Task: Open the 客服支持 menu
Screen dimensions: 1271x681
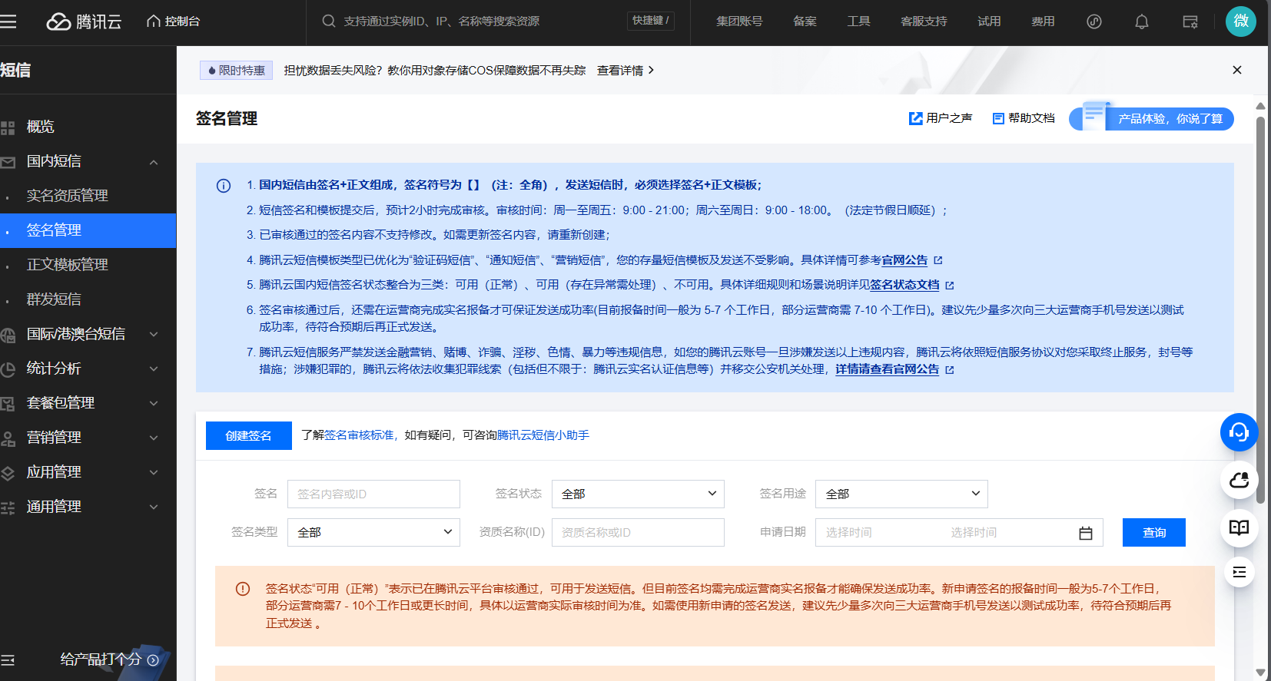Action: 924,21
